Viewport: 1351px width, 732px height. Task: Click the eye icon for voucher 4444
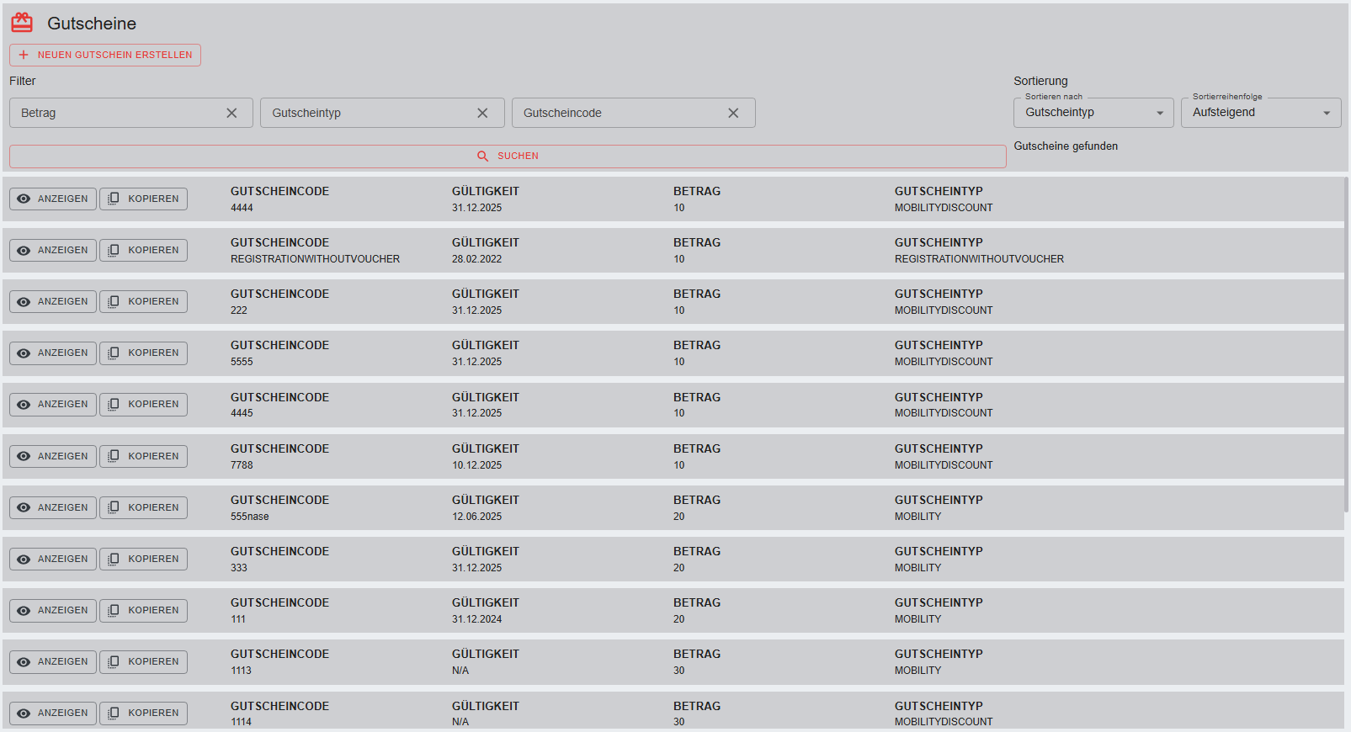click(24, 199)
